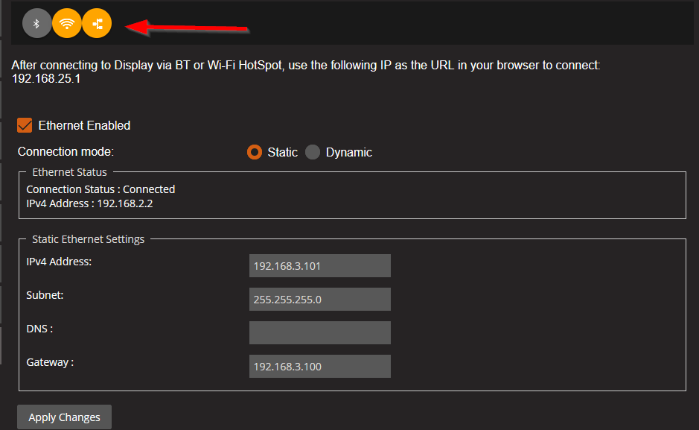Click the "Ethernet Enabled" label text

(x=84, y=125)
